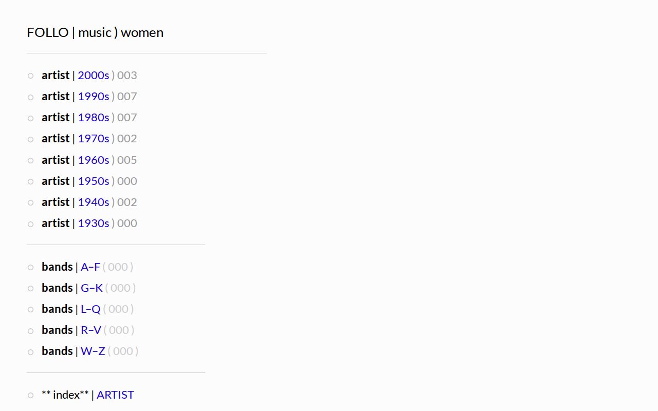The width and height of the screenshot is (658, 411).
Task: Click the bullet beside the index entry
Action: (x=30, y=395)
